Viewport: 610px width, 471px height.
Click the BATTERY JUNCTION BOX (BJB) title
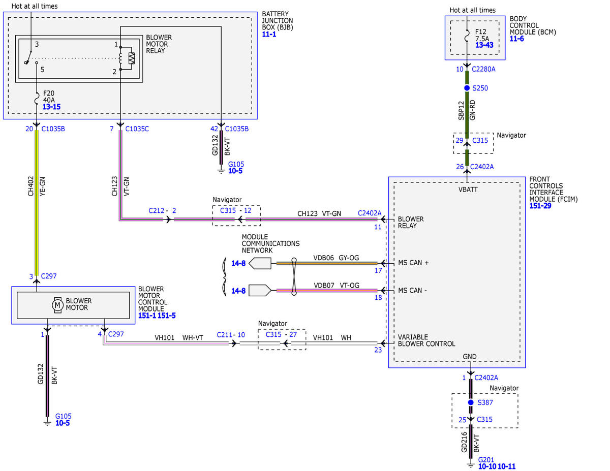pos(278,20)
